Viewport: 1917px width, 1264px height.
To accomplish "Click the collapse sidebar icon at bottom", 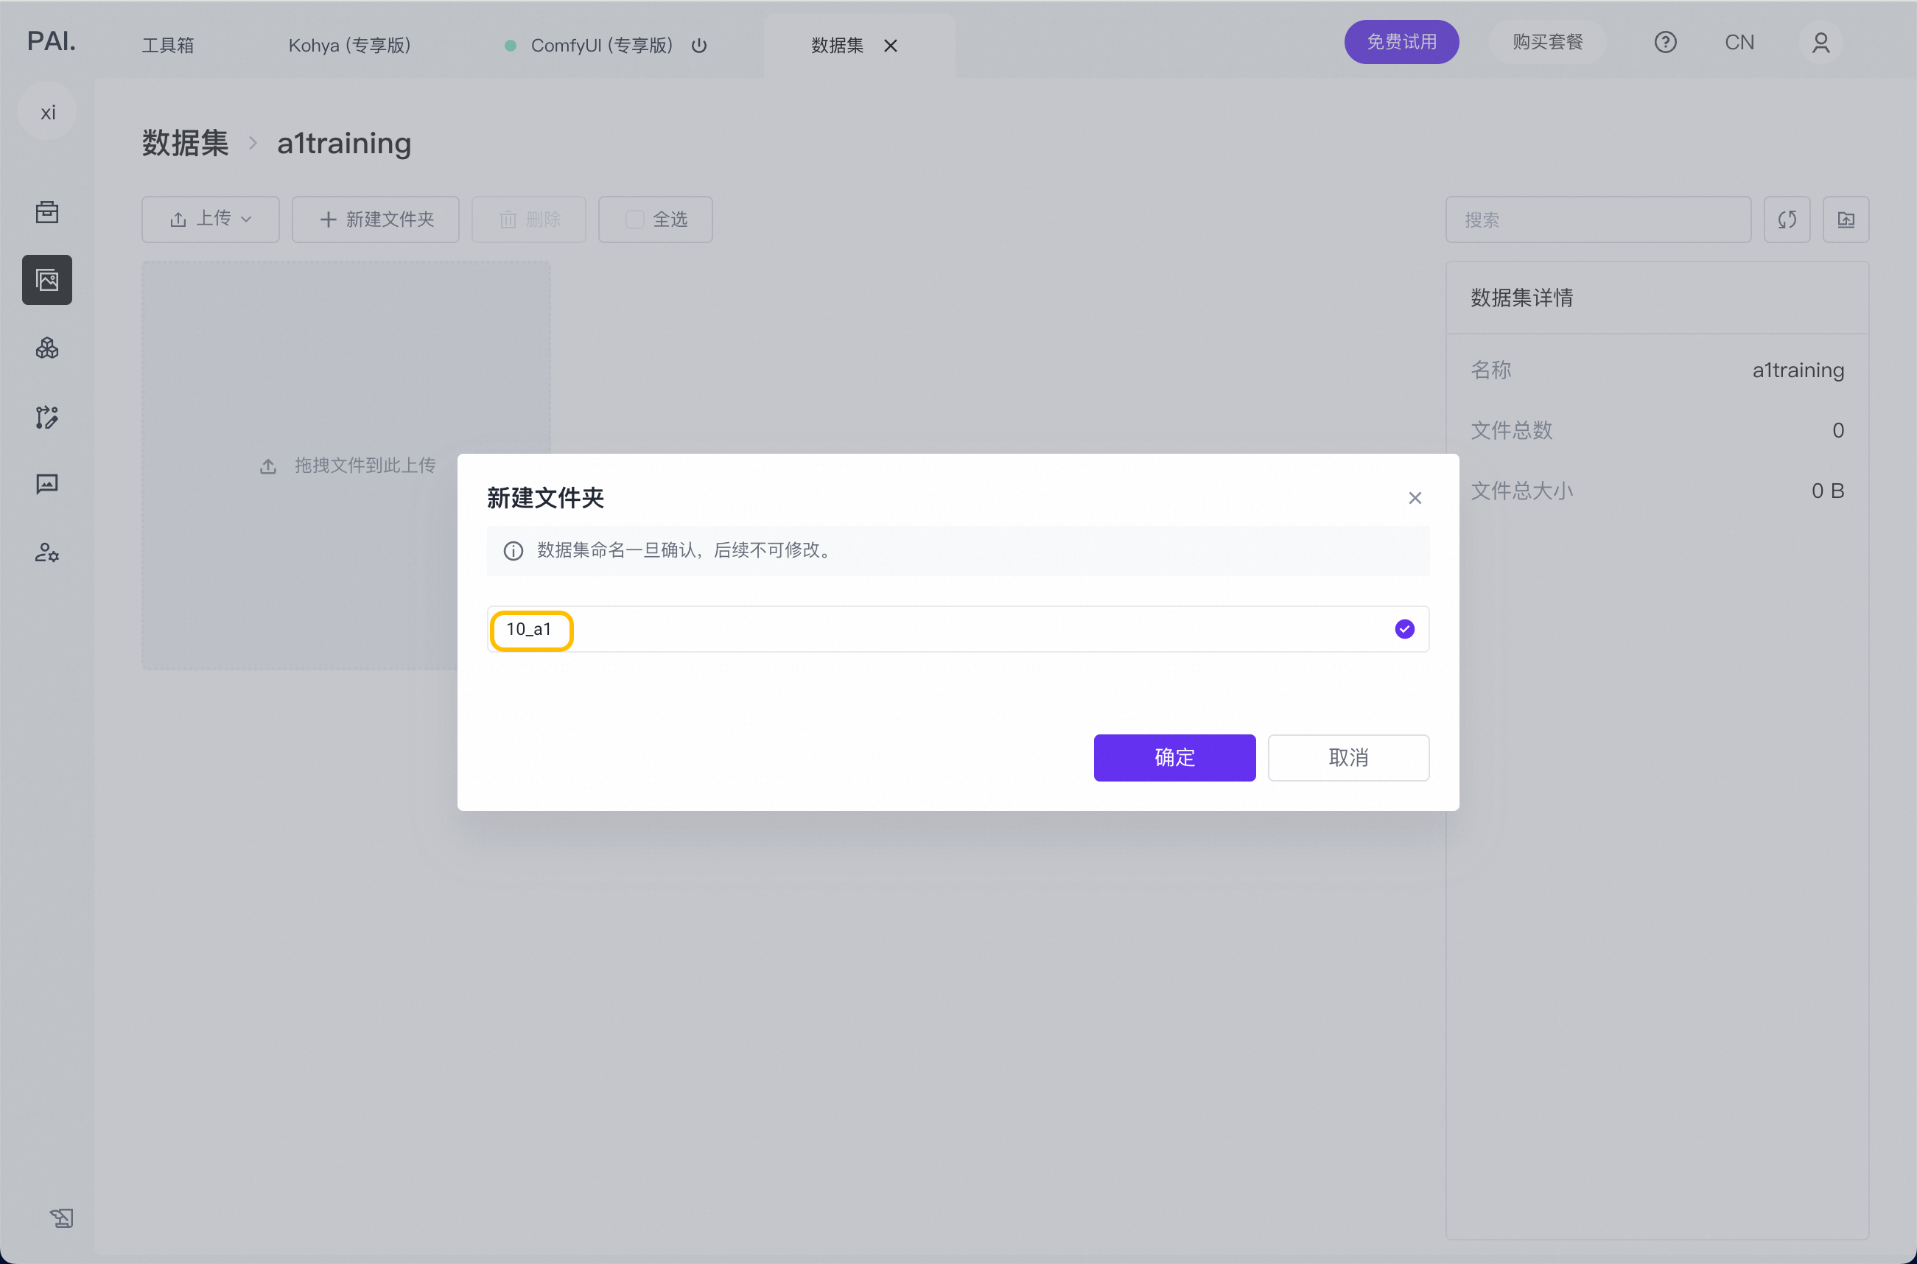I will [61, 1218].
